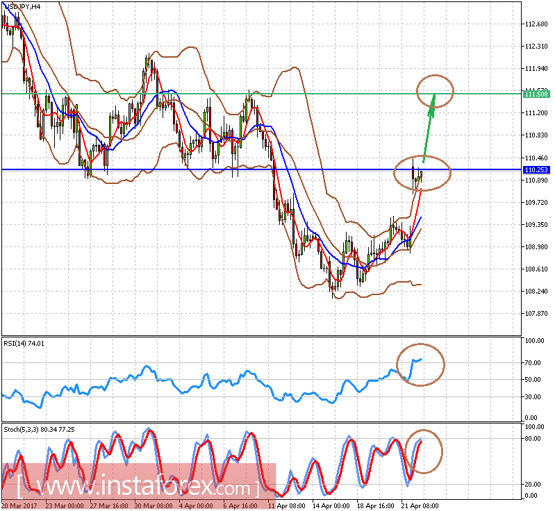
Task: Select the circle in the RSI panel
Action: [420, 364]
